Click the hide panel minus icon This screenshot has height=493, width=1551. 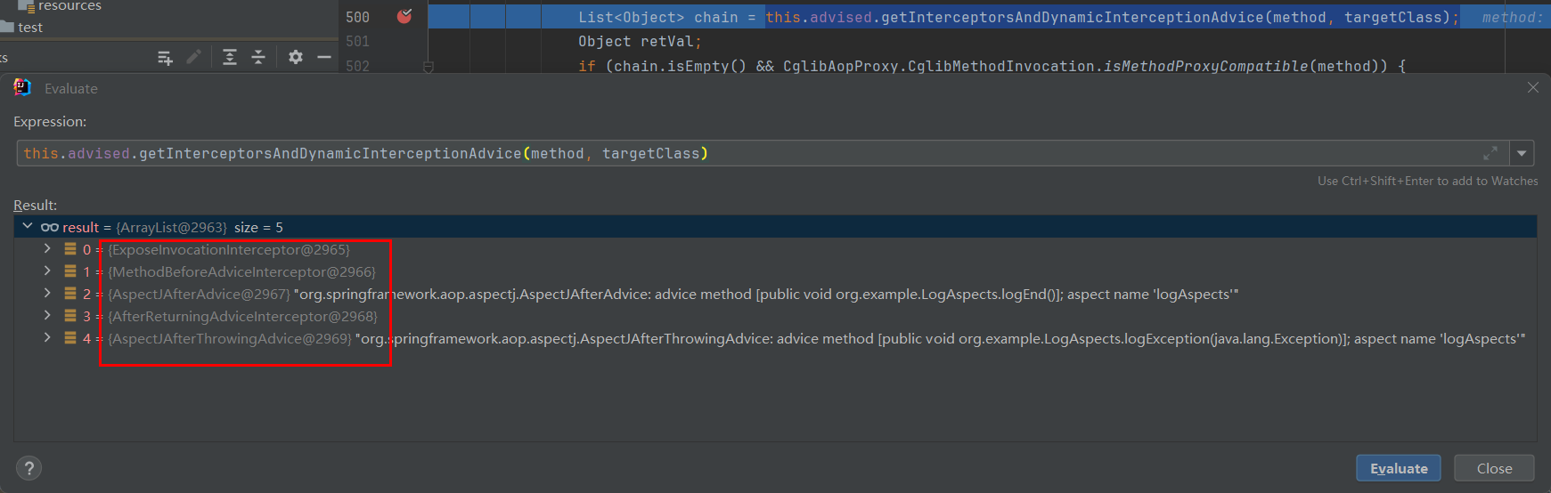pos(324,57)
